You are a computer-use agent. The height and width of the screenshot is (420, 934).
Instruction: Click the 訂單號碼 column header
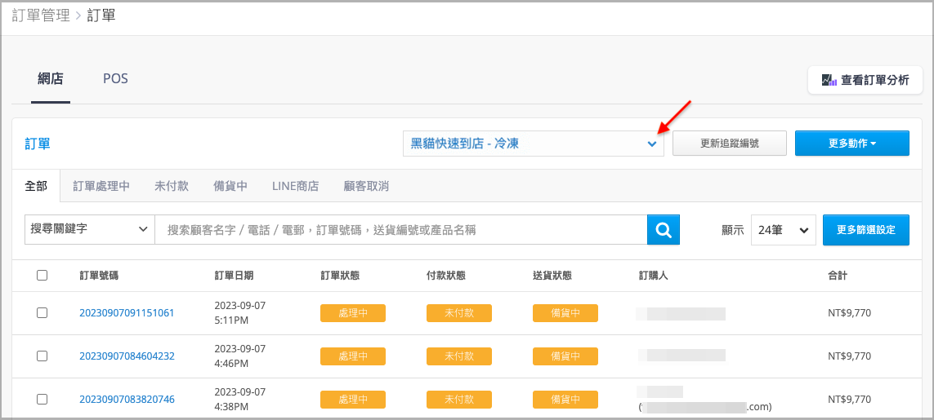coord(99,276)
